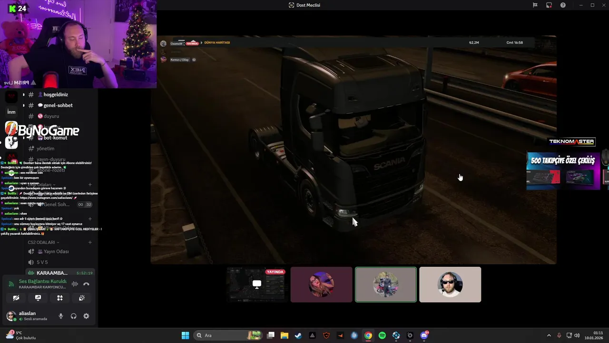Open the duyuru channel
This screenshot has width=609, height=343.
[x=51, y=116]
